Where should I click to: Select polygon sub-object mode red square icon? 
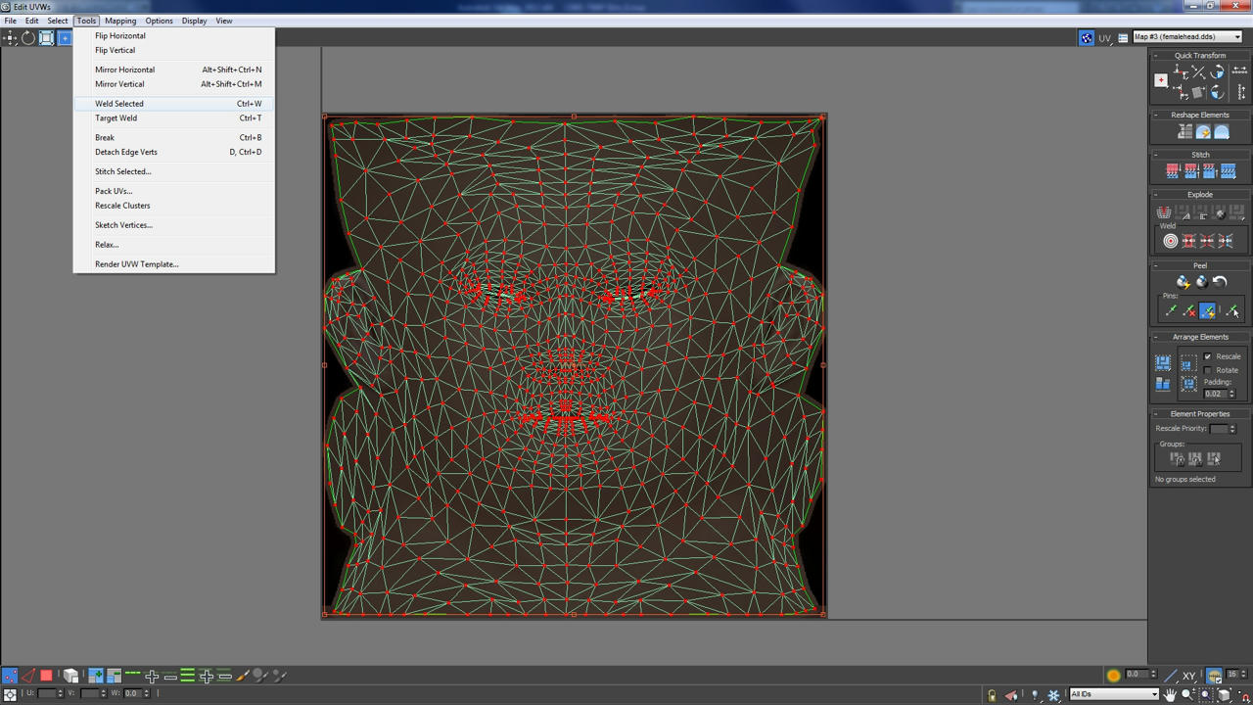(46, 676)
